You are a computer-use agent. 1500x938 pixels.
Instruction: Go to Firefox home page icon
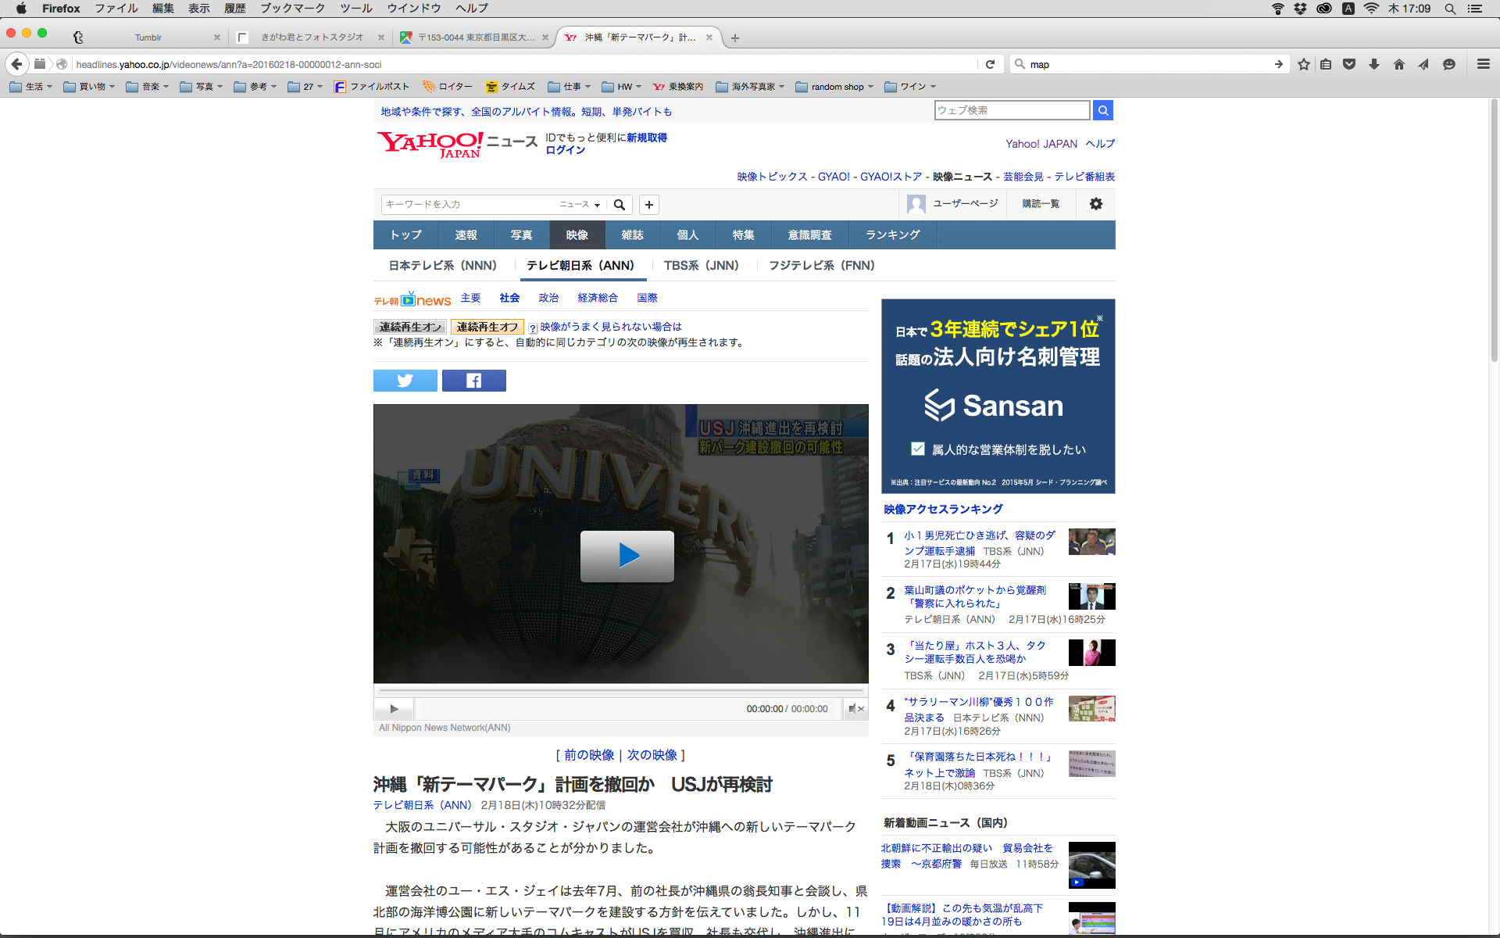pyautogui.click(x=1398, y=64)
